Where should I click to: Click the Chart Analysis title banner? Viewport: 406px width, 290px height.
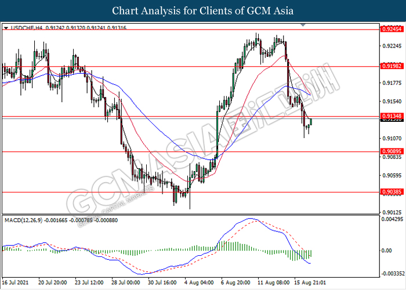[x=202, y=11]
